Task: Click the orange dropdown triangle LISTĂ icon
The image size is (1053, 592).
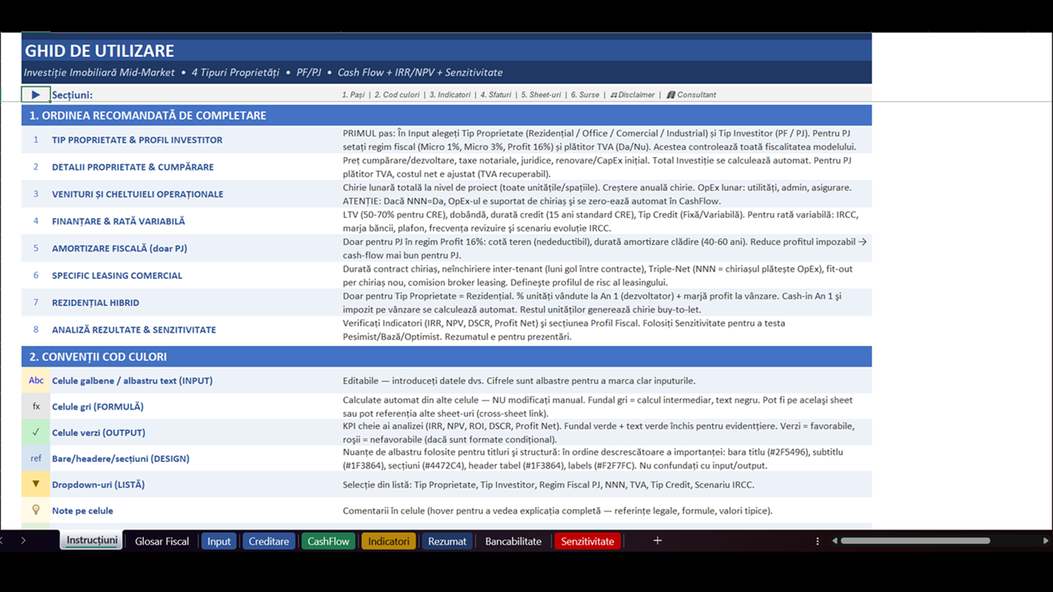Action: point(36,484)
